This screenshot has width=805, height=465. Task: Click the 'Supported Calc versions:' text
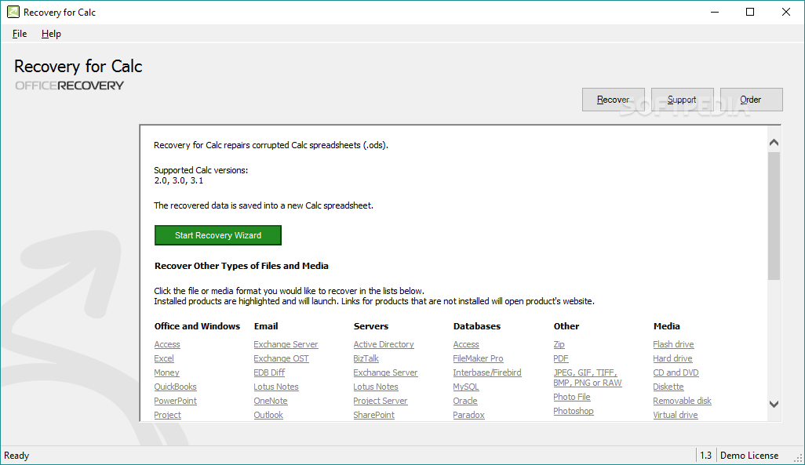click(201, 170)
